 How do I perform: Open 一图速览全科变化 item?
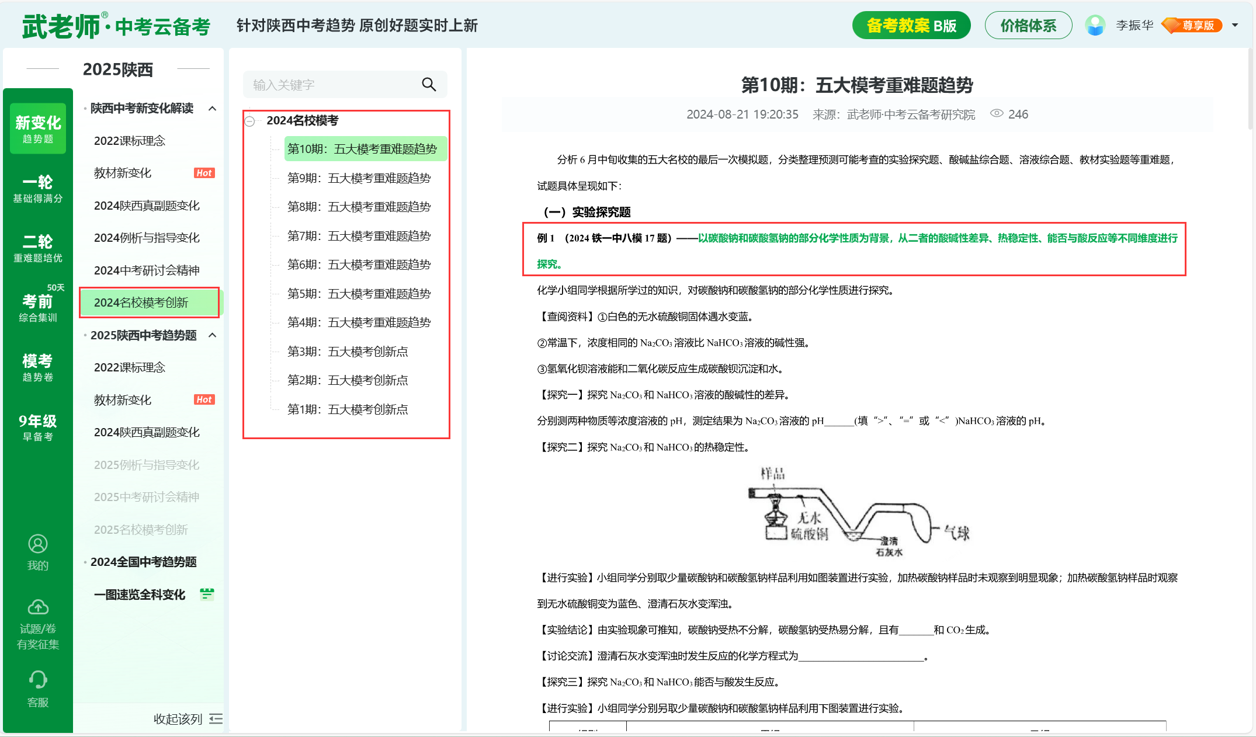[x=140, y=595]
